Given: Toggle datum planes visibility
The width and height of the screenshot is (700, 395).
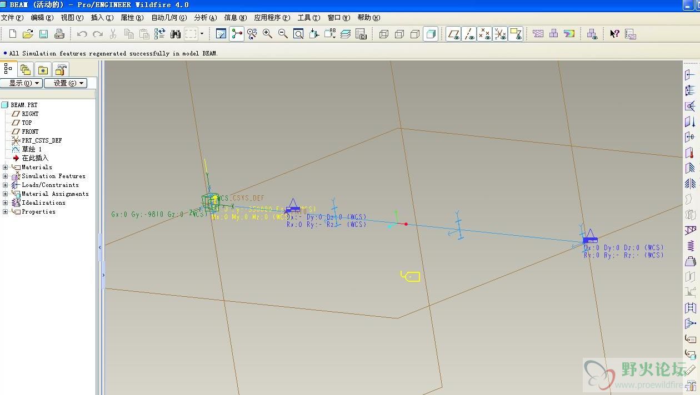Looking at the screenshot, I should point(453,34).
